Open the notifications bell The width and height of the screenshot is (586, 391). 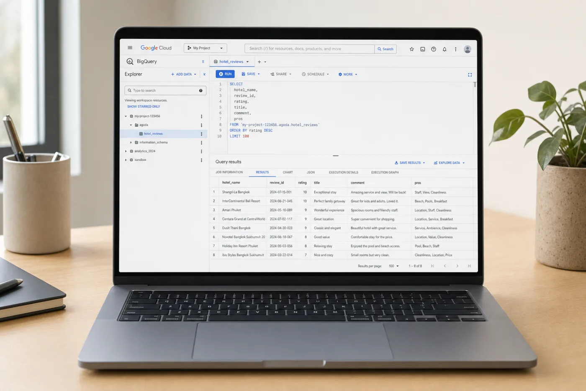coord(445,49)
